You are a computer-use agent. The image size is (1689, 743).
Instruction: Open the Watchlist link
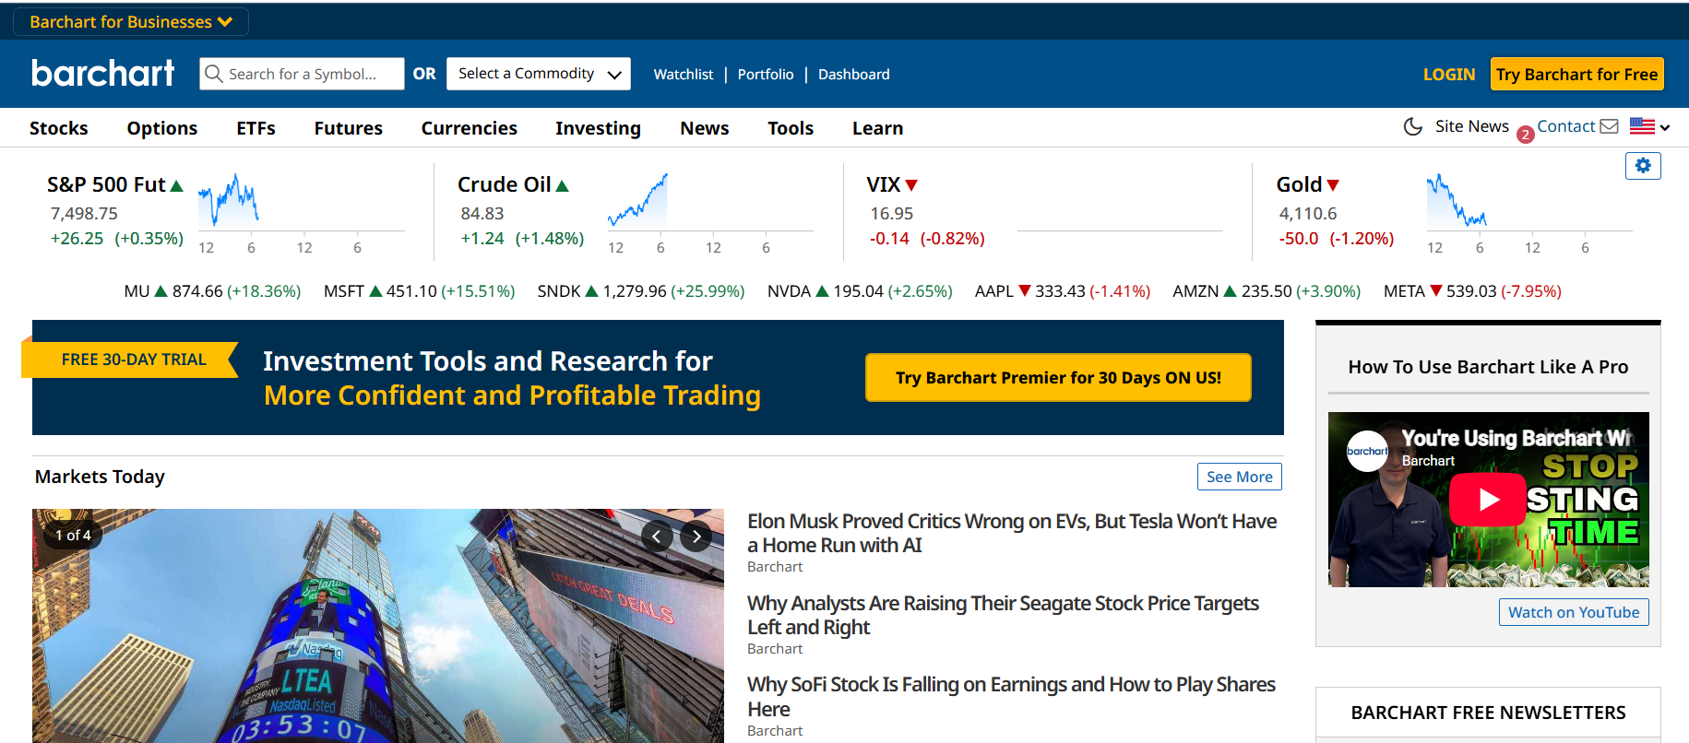[684, 75]
